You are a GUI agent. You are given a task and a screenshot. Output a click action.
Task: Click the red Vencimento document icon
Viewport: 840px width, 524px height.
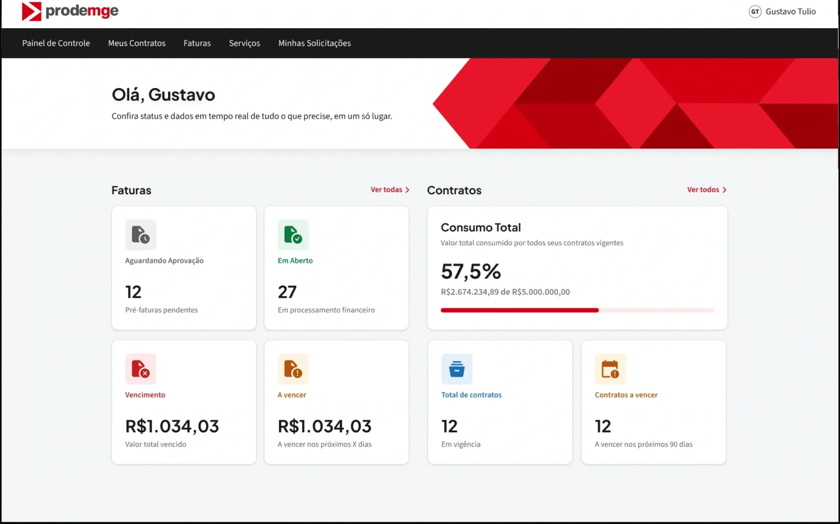[x=141, y=369]
